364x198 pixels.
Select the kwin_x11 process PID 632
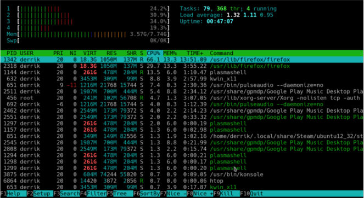click(x=182, y=79)
